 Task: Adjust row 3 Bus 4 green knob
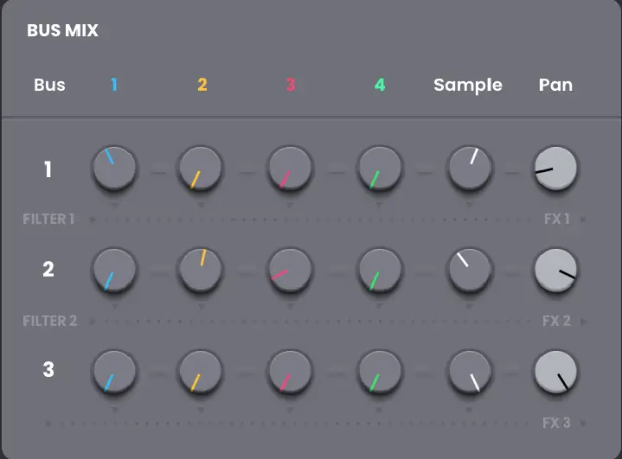380,372
